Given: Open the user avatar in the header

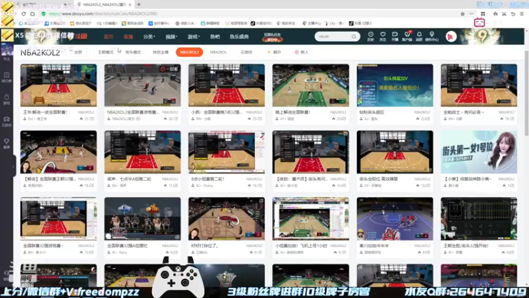Looking at the screenshot, I should point(451,36).
